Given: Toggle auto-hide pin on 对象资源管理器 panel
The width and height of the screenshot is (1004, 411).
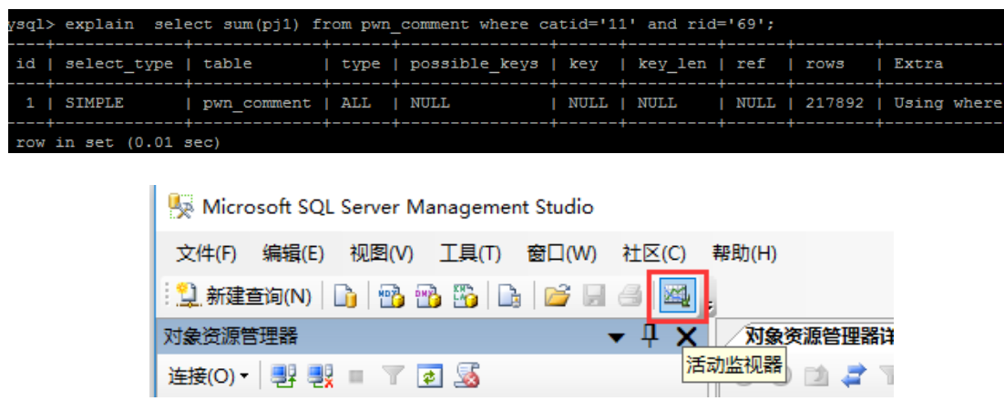Looking at the screenshot, I should pyautogui.click(x=650, y=336).
